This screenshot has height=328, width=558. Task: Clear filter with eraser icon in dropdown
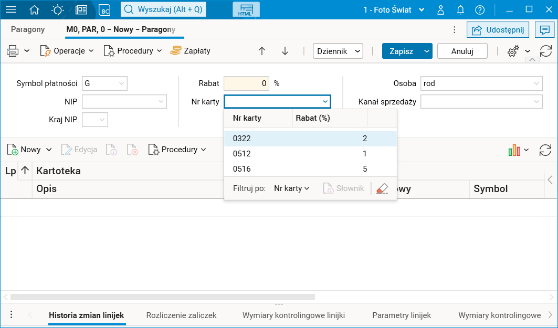tap(382, 188)
